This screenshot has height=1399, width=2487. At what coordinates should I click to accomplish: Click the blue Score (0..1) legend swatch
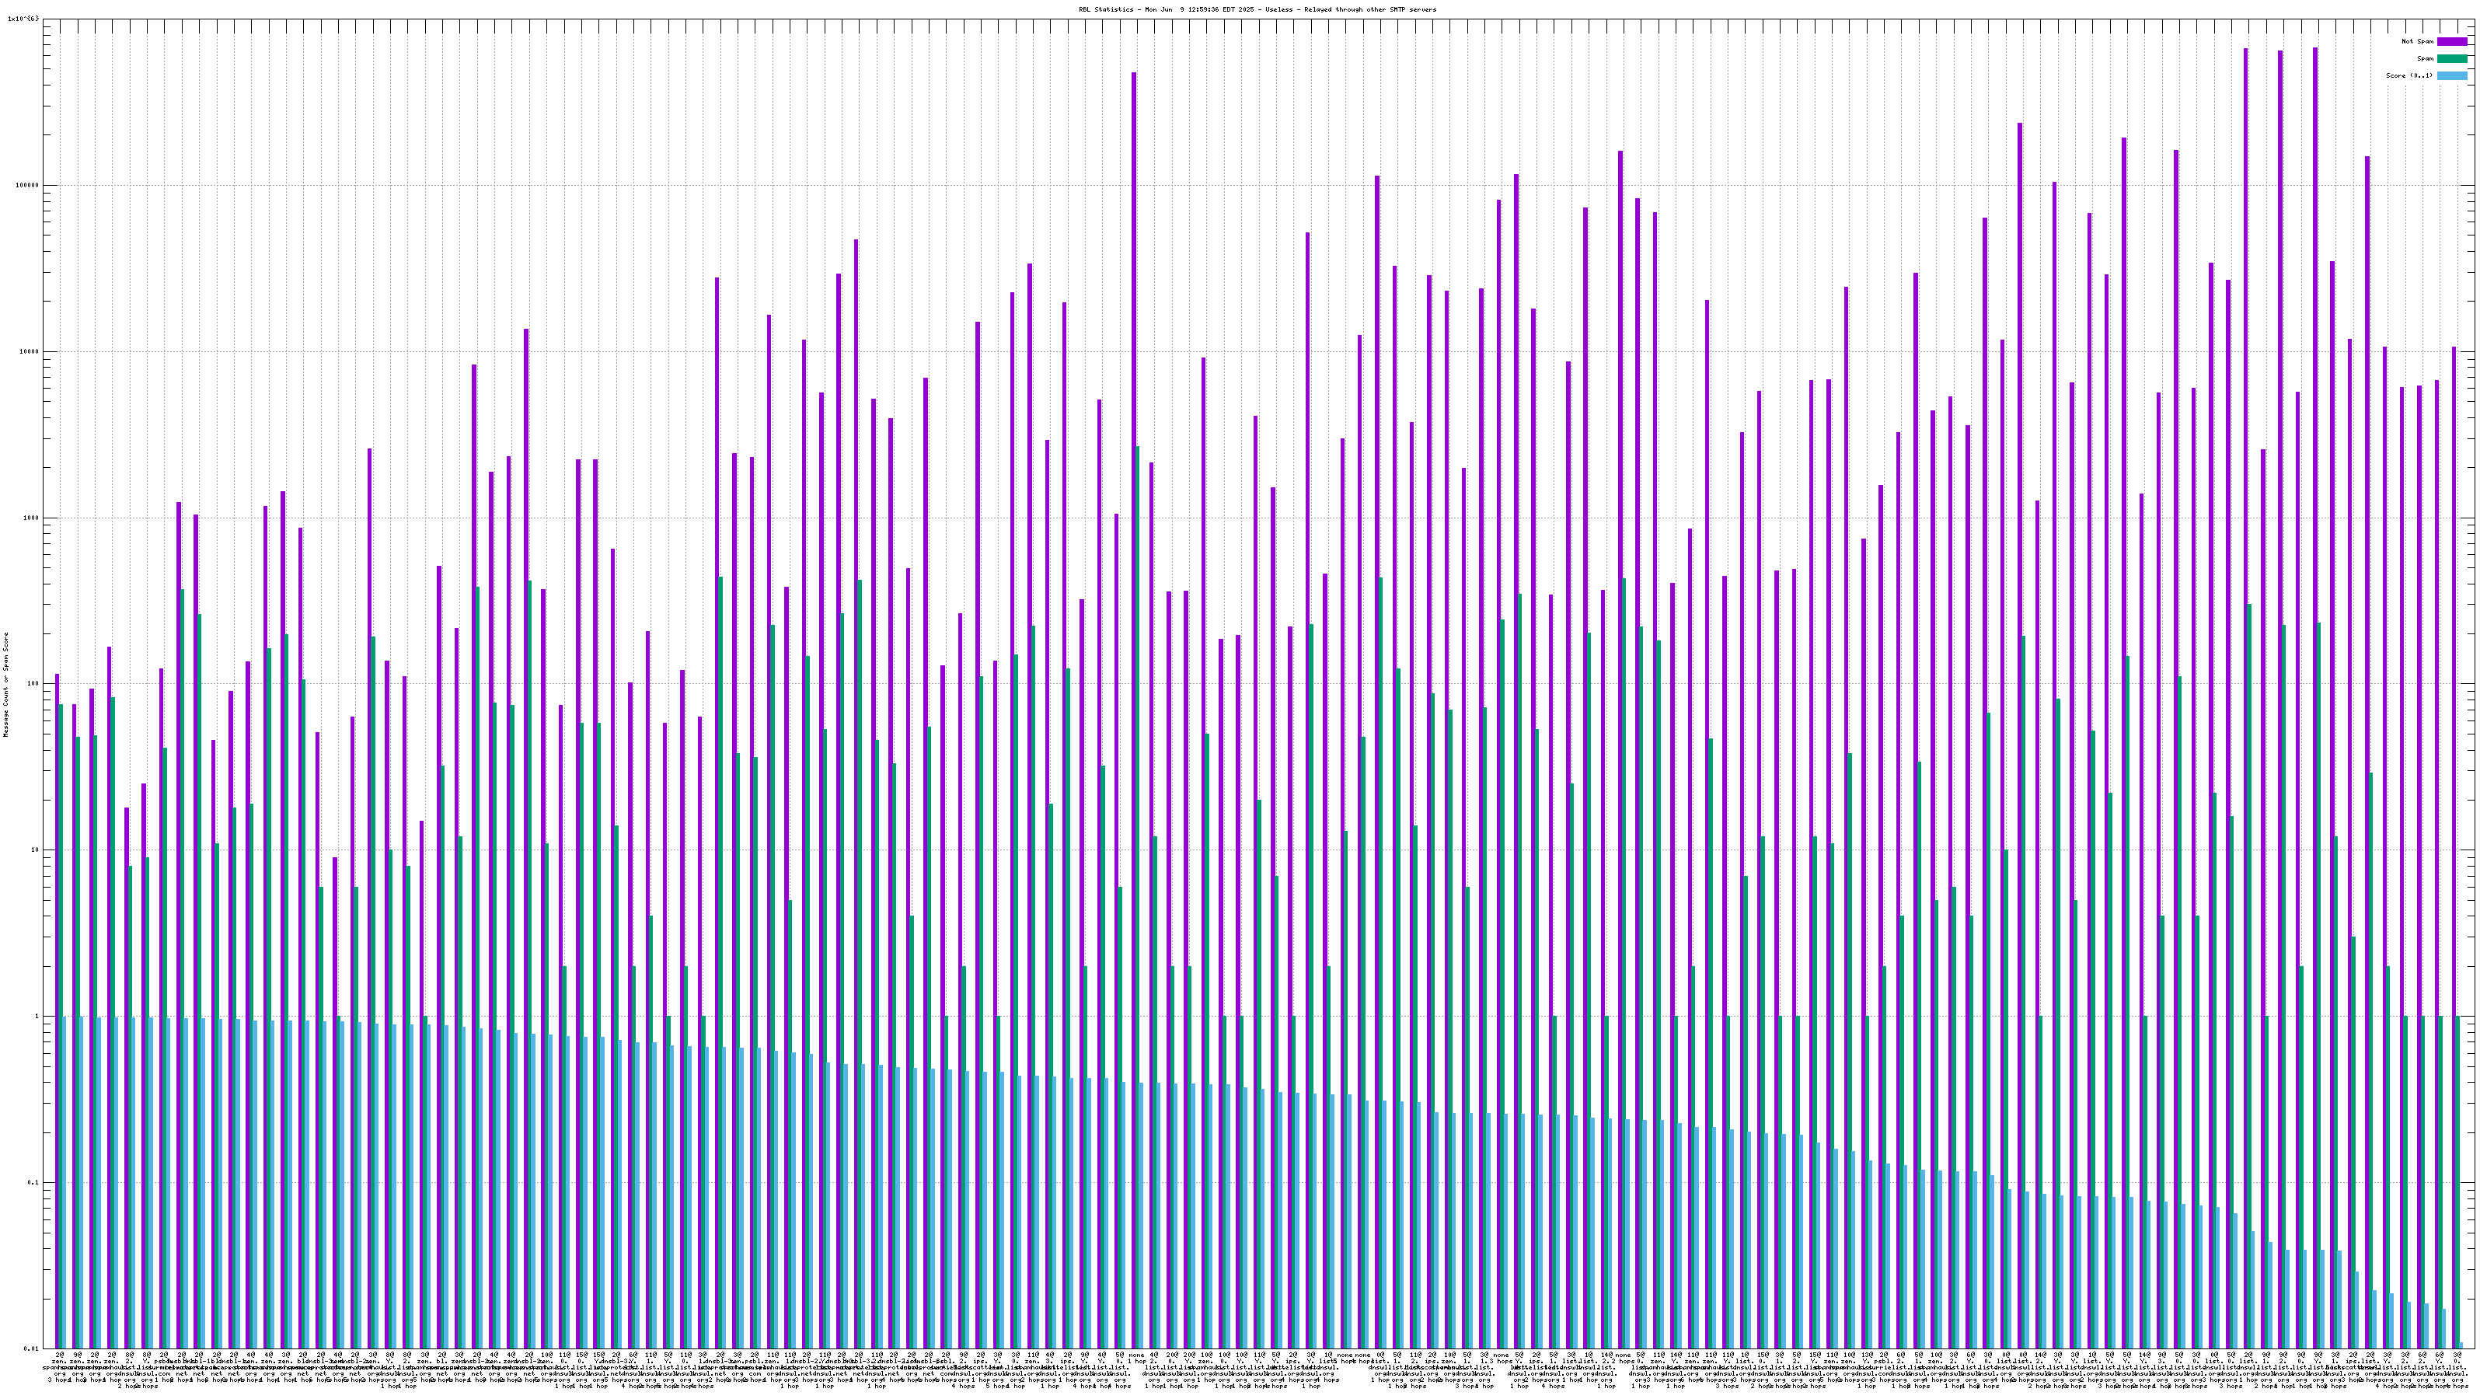point(2452,75)
